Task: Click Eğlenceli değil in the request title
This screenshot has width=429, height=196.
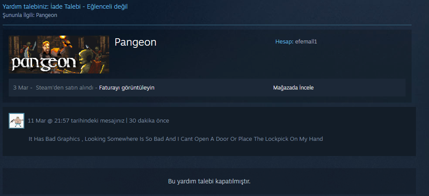Action: click(x=107, y=7)
